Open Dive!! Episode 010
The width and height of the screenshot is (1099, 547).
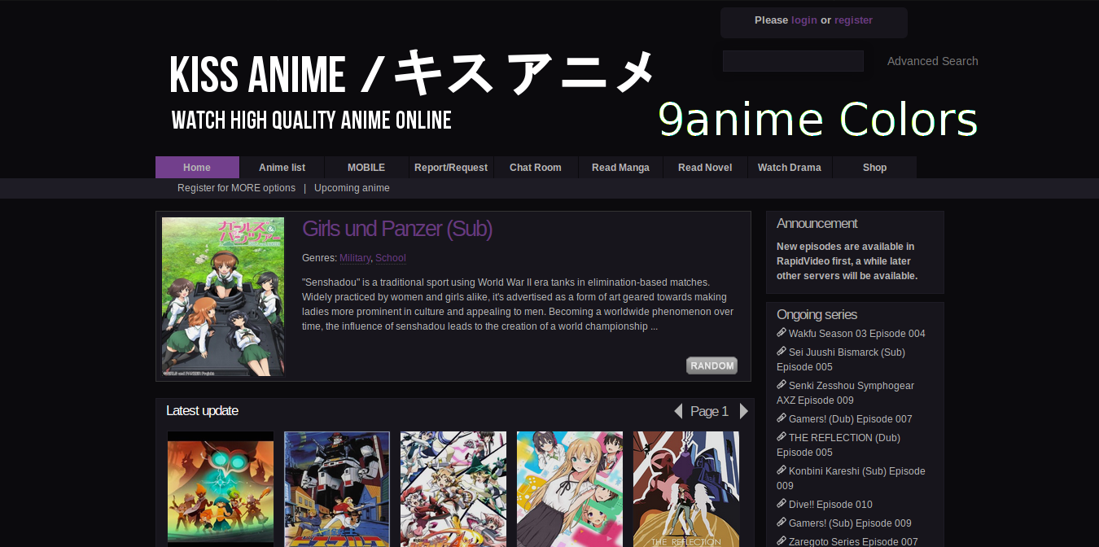[830, 505]
